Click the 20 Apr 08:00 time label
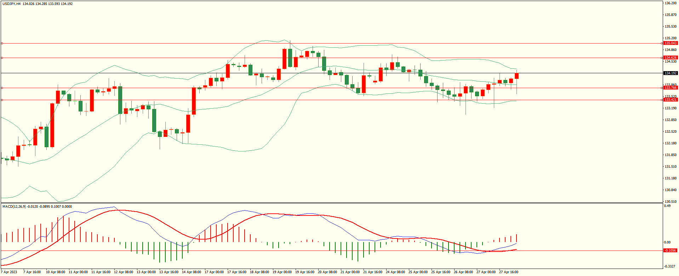Viewport: 679px width, 276px height. pyautogui.click(x=327, y=272)
